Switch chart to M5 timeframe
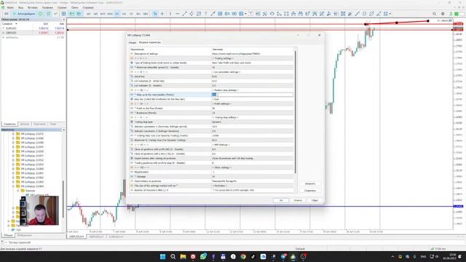The height and width of the screenshot is (262, 466). click(x=95, y=14)
